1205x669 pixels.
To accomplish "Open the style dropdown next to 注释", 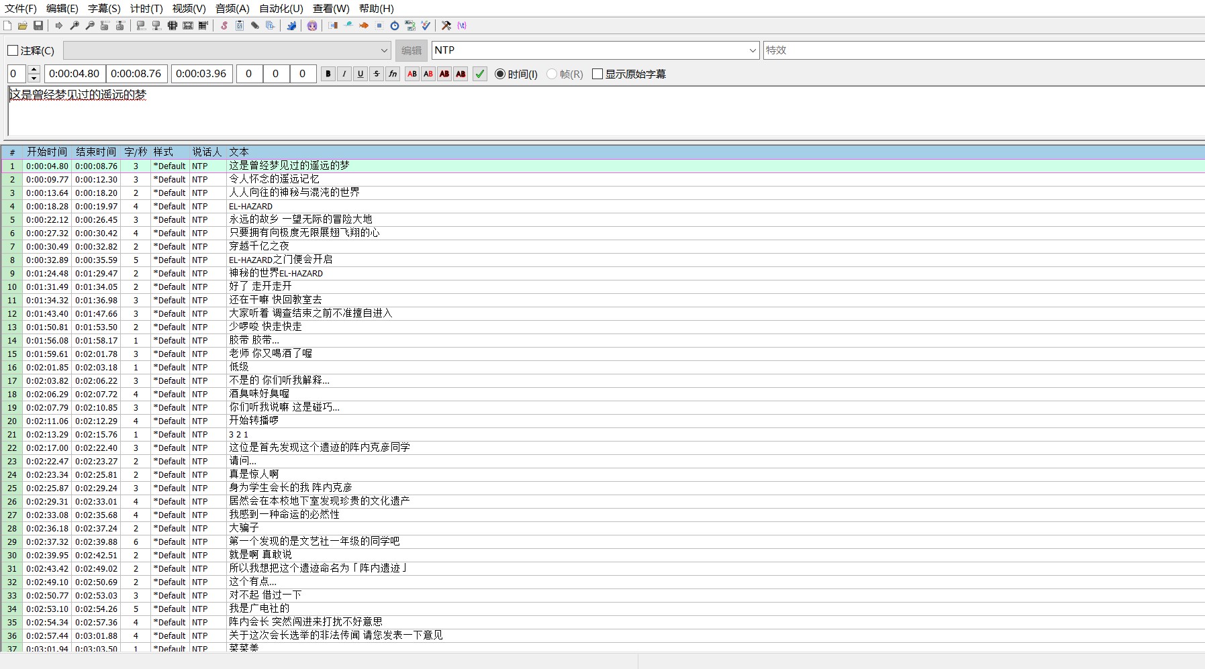I will (227, 50).
